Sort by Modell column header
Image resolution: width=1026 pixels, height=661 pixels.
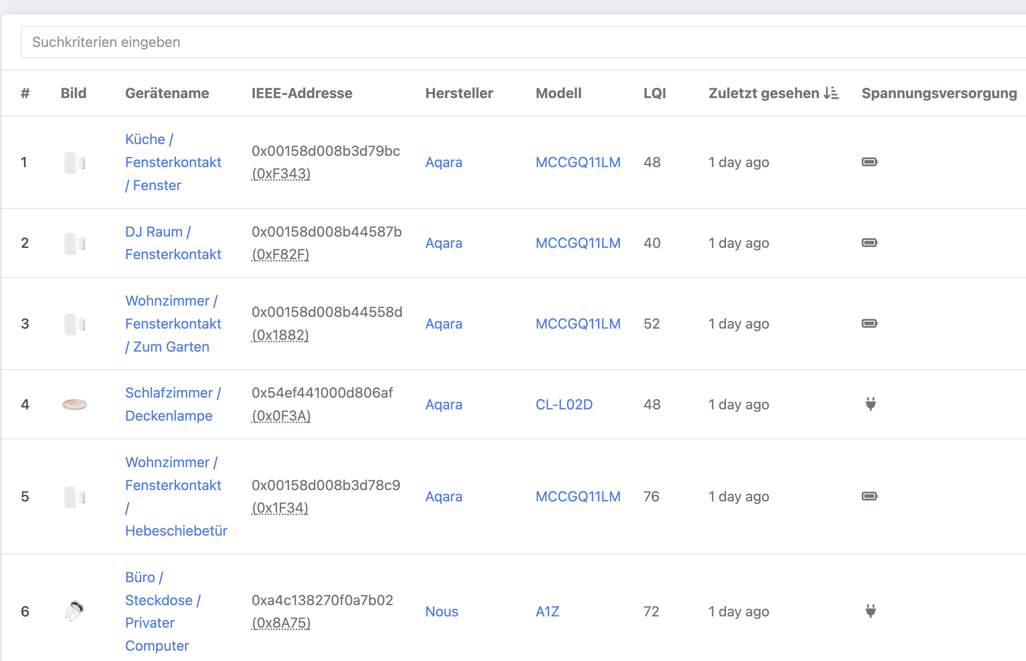coord(559,93)
